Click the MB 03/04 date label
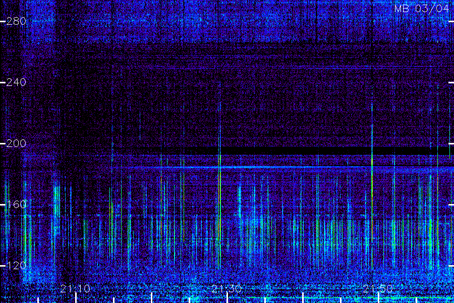Screen dimensions: 454x303 (422, 9)
